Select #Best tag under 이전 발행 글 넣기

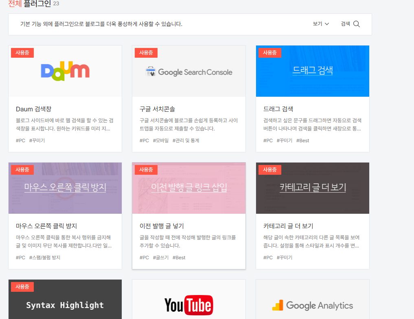pyautogui.click(x=179, y=258)
